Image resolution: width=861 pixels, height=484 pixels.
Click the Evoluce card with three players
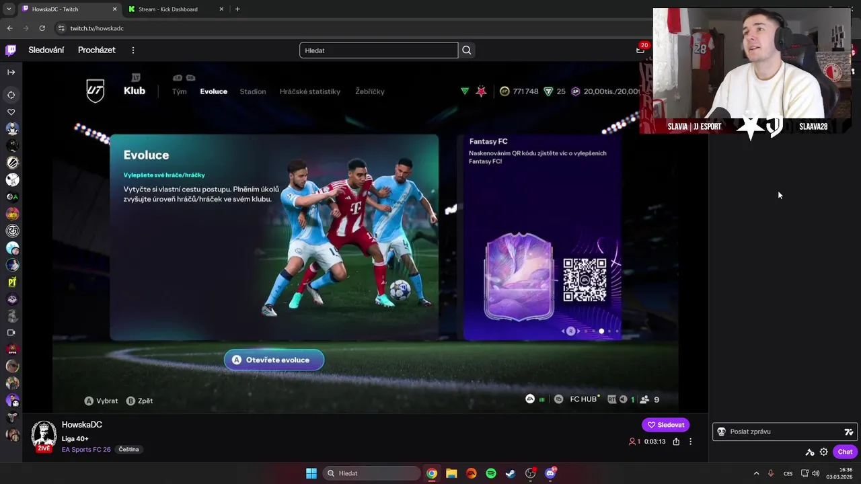point(274,237)
